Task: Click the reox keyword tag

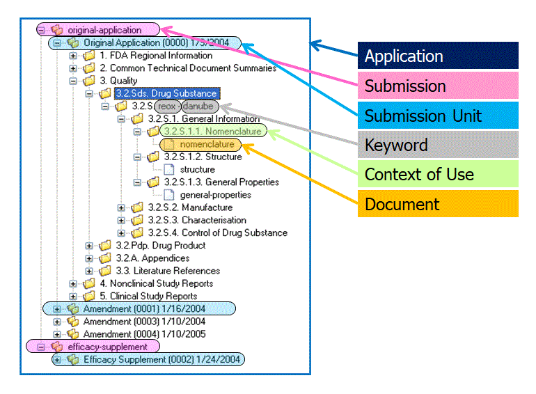Action: (166, 107)
